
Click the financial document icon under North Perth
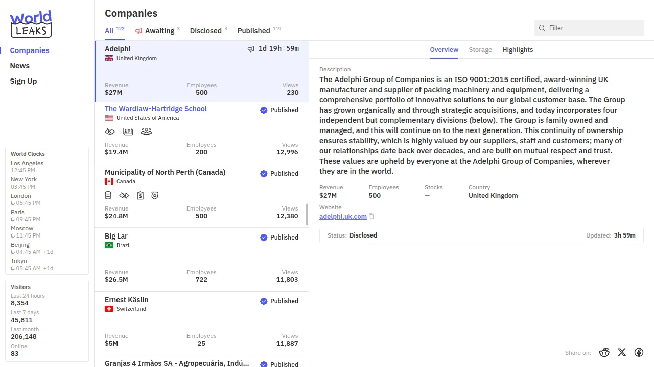point(140,195)
